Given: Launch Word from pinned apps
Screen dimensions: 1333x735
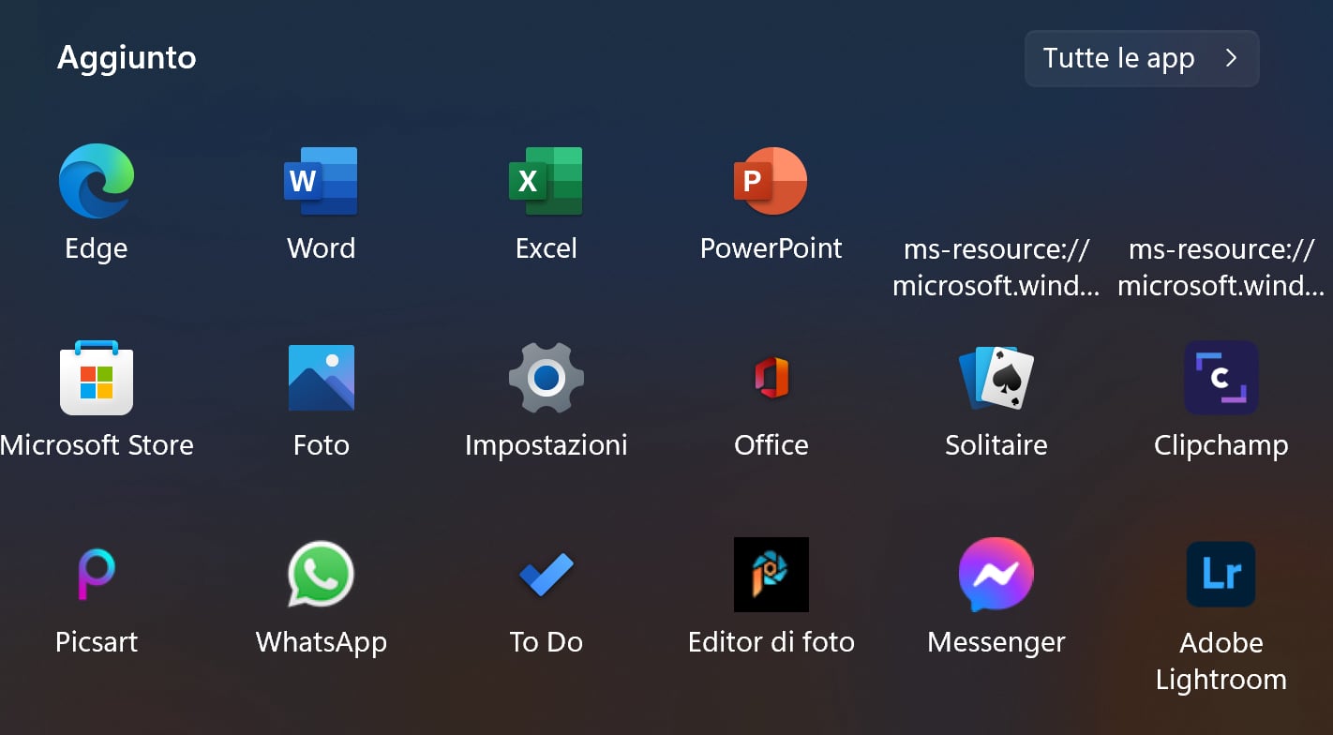Looking at the screenshot, I should coord(321,181).
